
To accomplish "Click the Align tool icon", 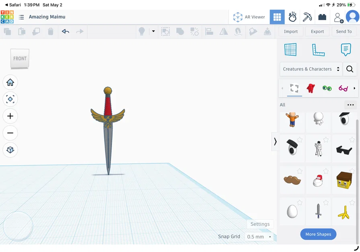I will (209, 31).
